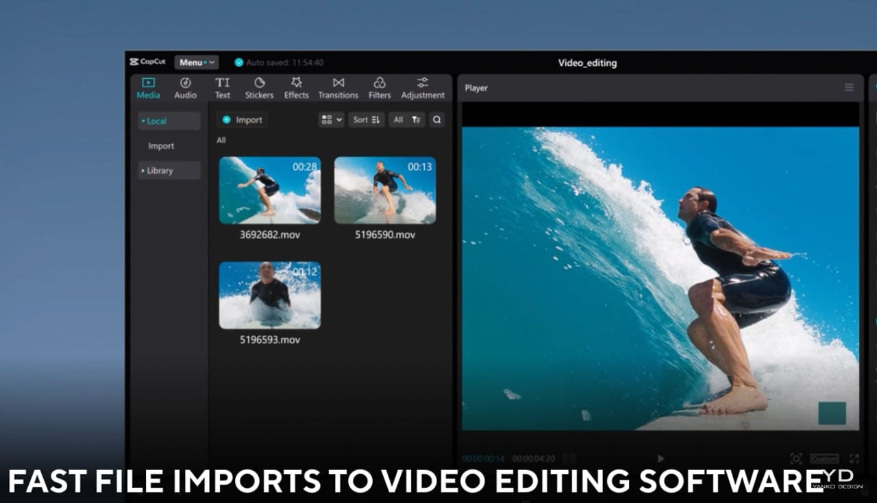Open the Effects panel

click(x=296, y=88)
